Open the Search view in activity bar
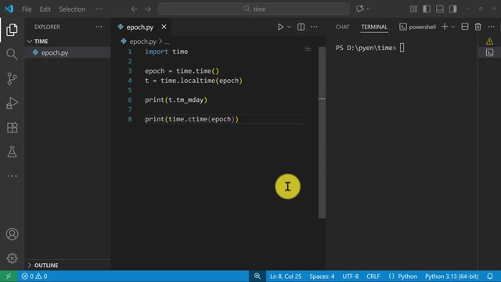Image resolution: width=501 pixels, height=282 pixels. [12, 54]
